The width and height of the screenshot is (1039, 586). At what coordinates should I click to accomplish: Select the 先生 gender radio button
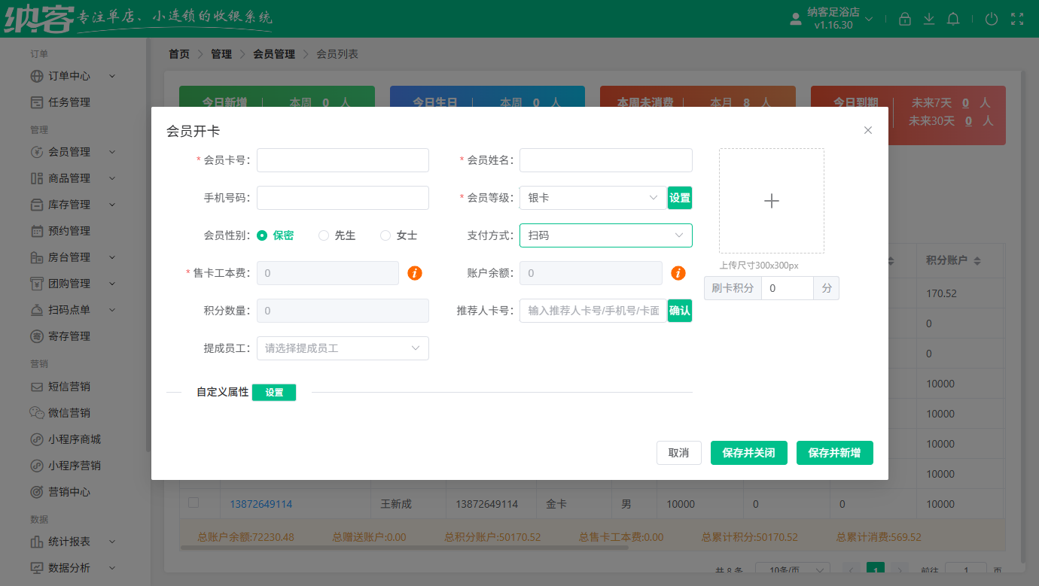click(324, 235)
